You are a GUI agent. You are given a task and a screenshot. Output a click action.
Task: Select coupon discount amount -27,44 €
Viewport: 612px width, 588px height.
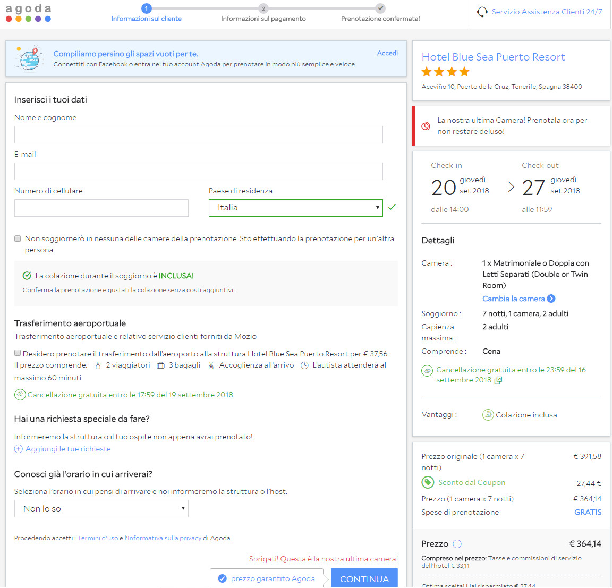(x=588, y=484)
